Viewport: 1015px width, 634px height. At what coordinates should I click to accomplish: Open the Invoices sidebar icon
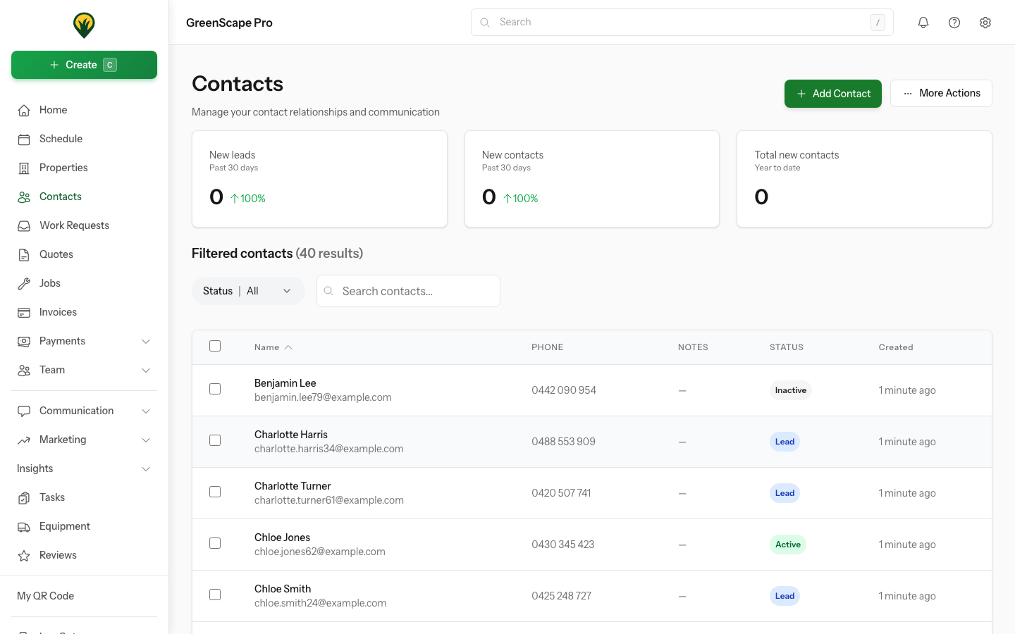pyautogui.click(x=25, y=312)
